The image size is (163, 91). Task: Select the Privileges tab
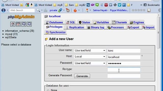coord(54,27)
